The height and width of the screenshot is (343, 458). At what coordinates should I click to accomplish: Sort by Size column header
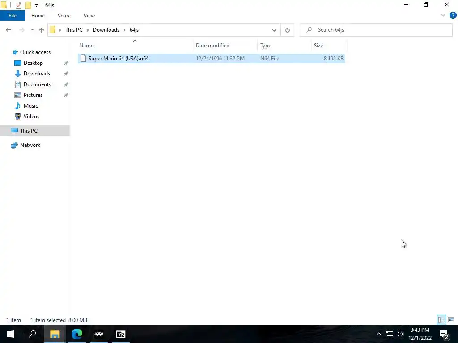tap(329, 46)
